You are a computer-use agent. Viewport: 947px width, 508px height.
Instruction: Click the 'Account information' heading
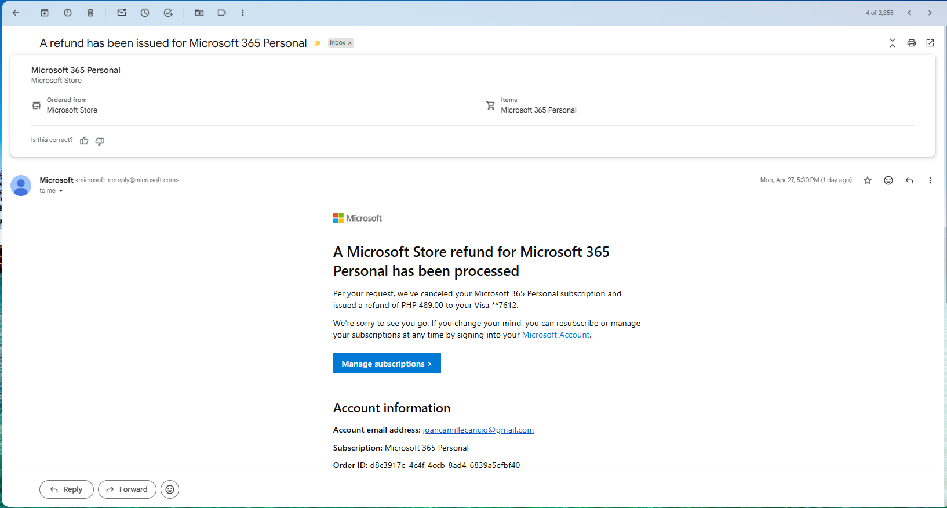392,408
